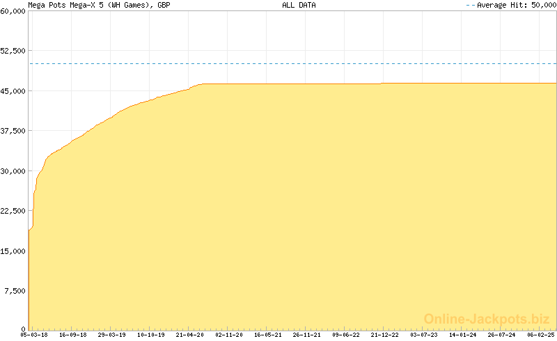Click the 45,000 y-axis value
The image size is (557, 341).
(13, 91)
